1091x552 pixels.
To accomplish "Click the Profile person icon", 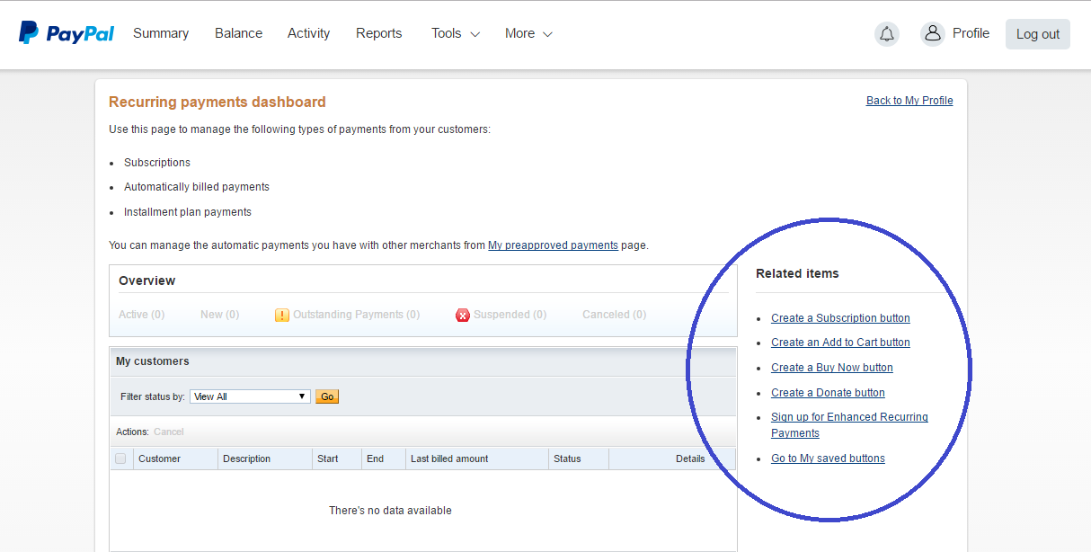I will (x=933, y=34).
